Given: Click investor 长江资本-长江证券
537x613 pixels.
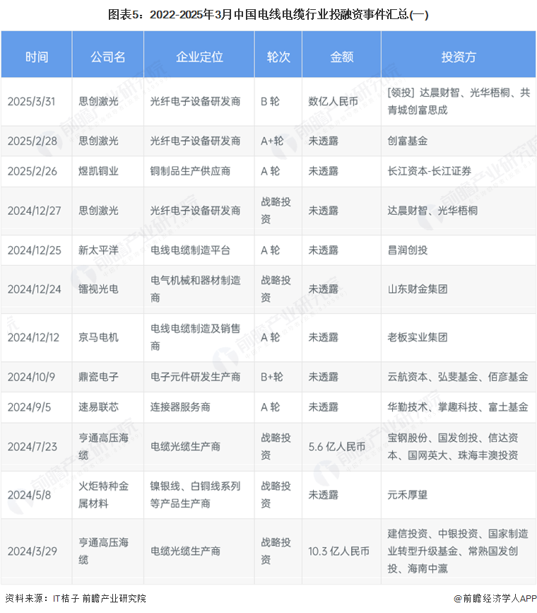Looking at the screenshot, I should point(430,171).
